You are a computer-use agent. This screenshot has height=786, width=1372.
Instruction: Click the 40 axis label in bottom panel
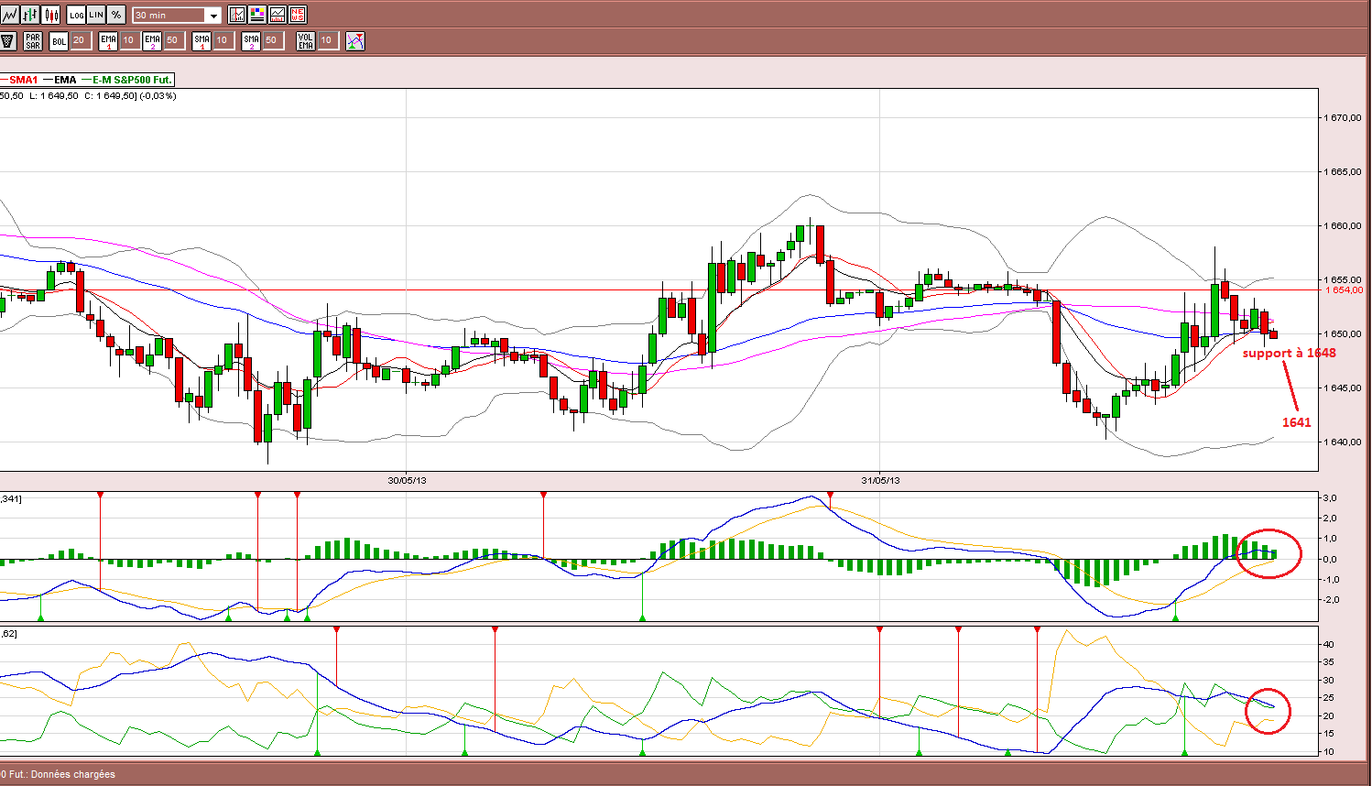point(1328,645)
